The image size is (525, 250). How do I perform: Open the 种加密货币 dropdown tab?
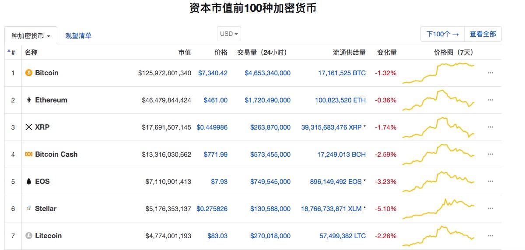click(x=31, y=36)
